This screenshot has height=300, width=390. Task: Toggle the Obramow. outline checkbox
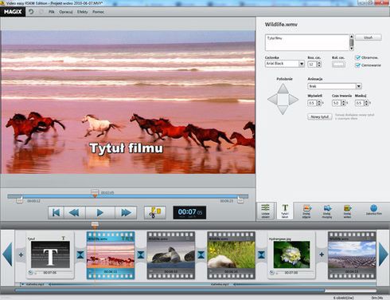point(357,57)
